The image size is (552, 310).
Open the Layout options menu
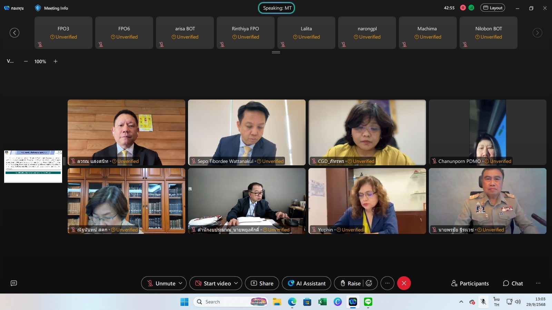tap(492, 8)
